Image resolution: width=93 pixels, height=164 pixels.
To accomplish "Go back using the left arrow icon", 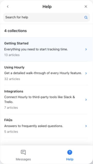I will point(8,7).
